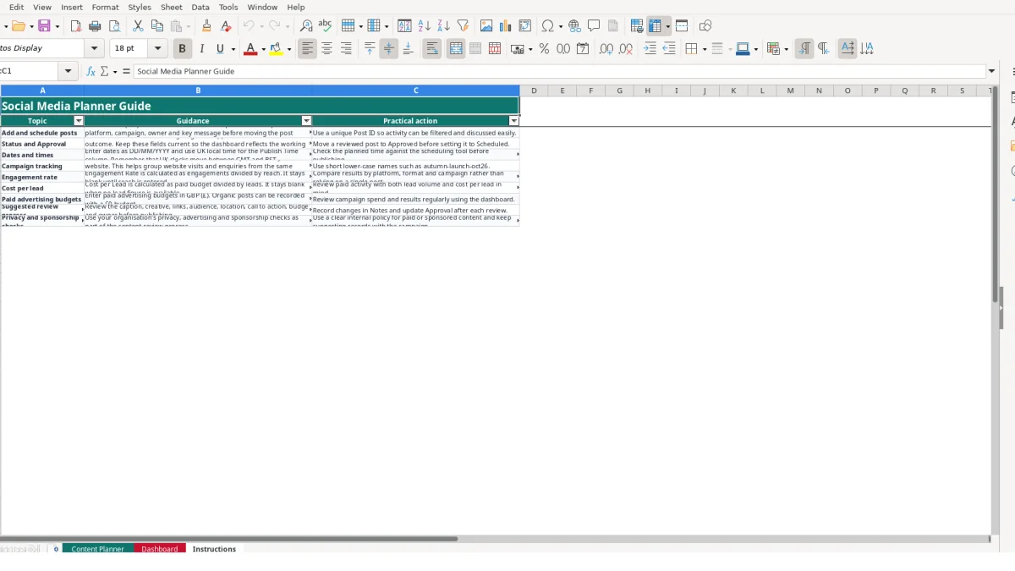The height and width of the screenshot is (571, 1015).
Task: Insert Special Character omega icon
Action: click(547, 26)
